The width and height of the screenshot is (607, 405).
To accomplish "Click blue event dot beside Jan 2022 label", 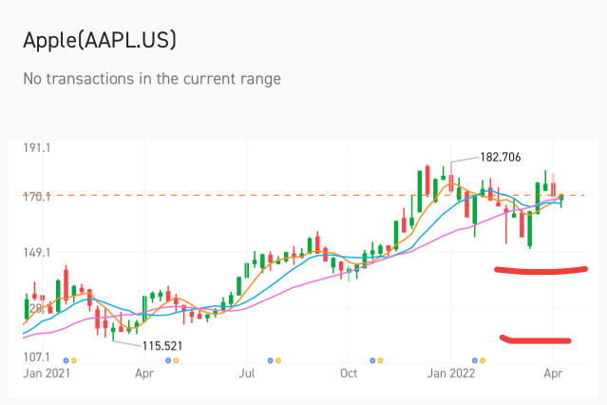I will 475,360.
